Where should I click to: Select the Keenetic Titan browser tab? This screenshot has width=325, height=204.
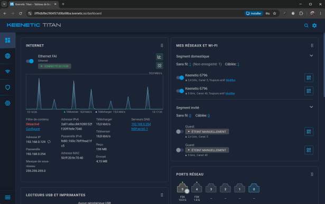33,4
